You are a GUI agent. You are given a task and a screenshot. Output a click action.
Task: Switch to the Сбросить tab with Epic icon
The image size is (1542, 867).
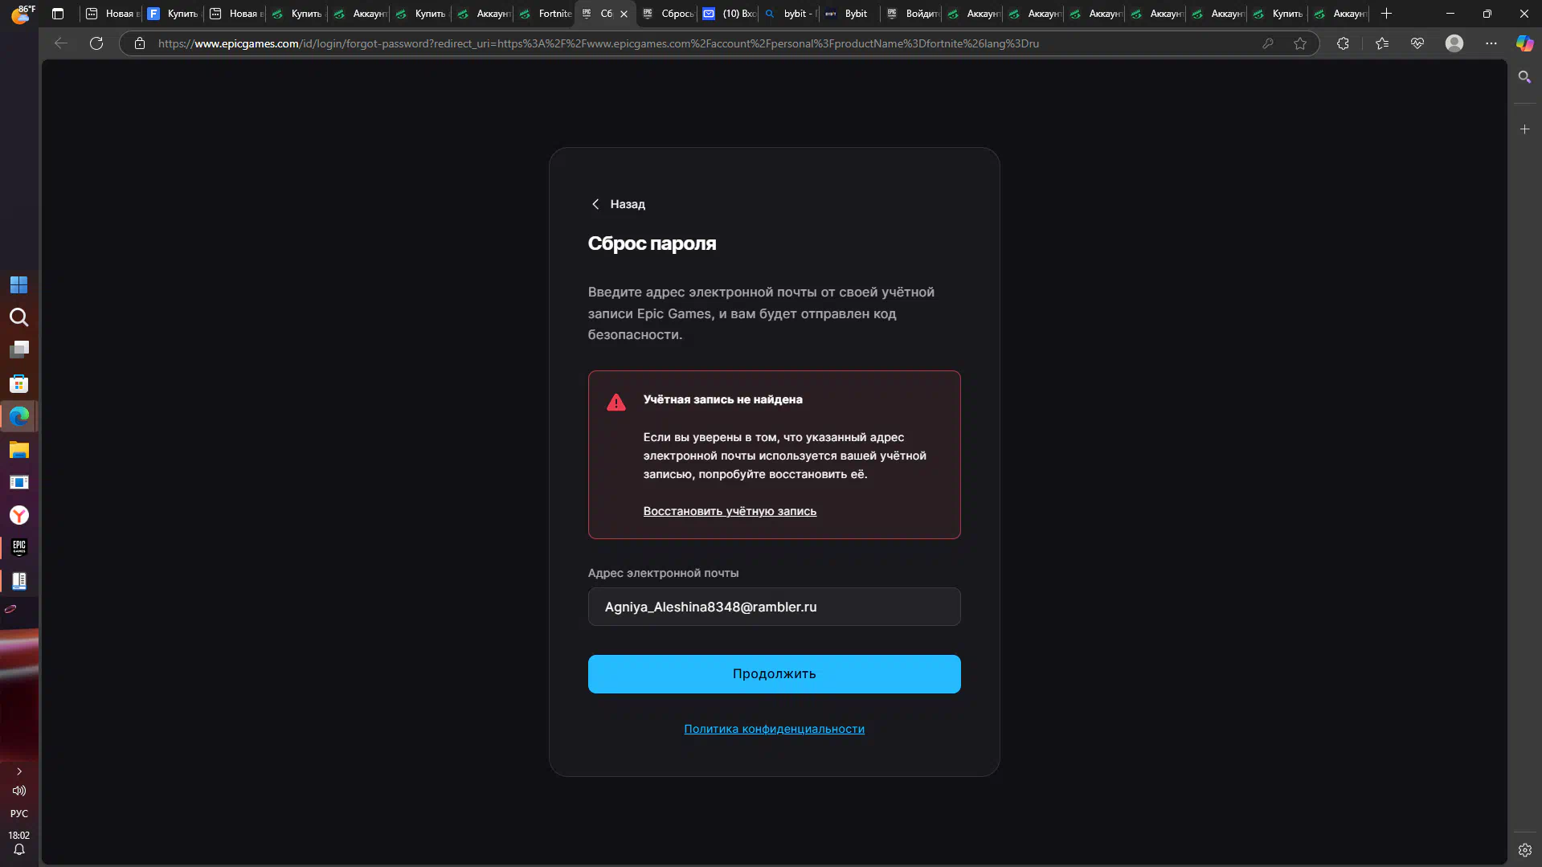coord(669,14)
